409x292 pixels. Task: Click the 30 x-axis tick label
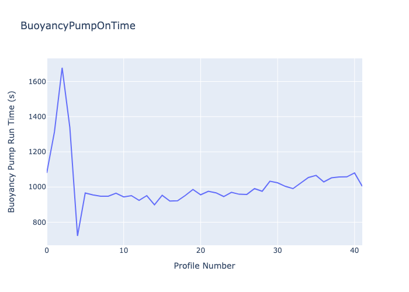278,251
